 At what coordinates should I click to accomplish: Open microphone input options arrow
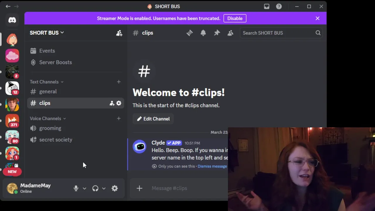pos(84,188)
